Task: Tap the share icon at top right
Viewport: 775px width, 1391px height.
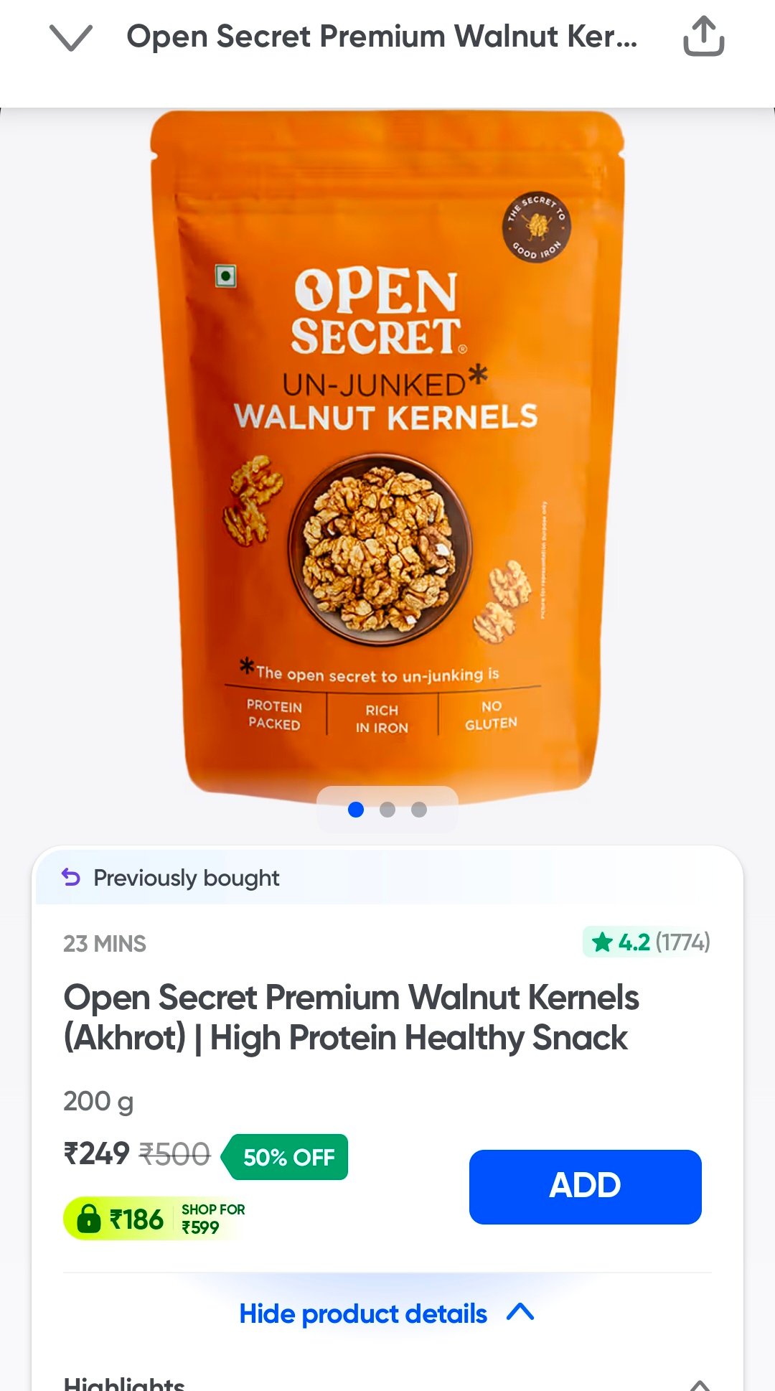Action: click(x=703, y=36)
